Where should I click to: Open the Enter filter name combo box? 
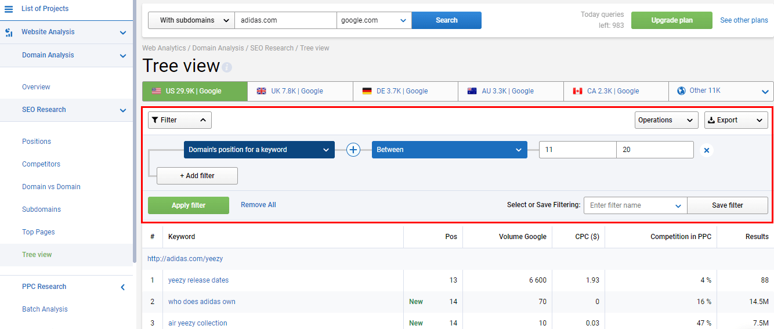[635, 205]
